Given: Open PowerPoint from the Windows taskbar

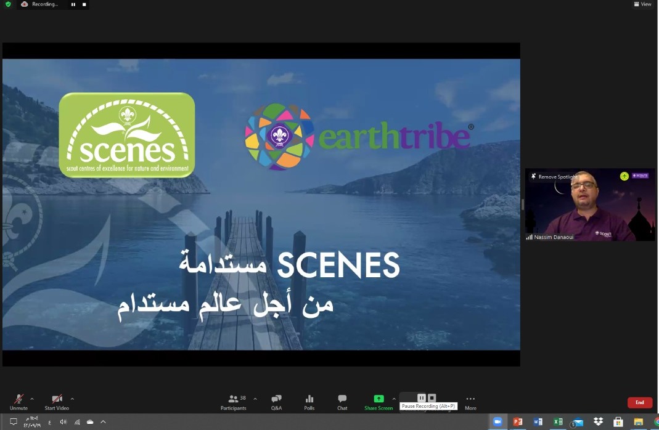Looking at the screenshot, I should click(518, 422).
